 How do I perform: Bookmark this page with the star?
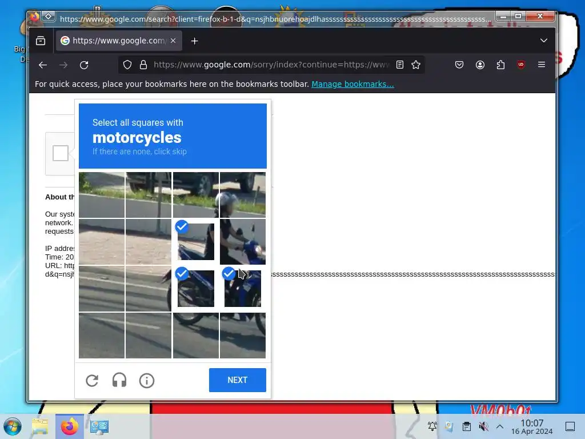(x=416, y=65)
